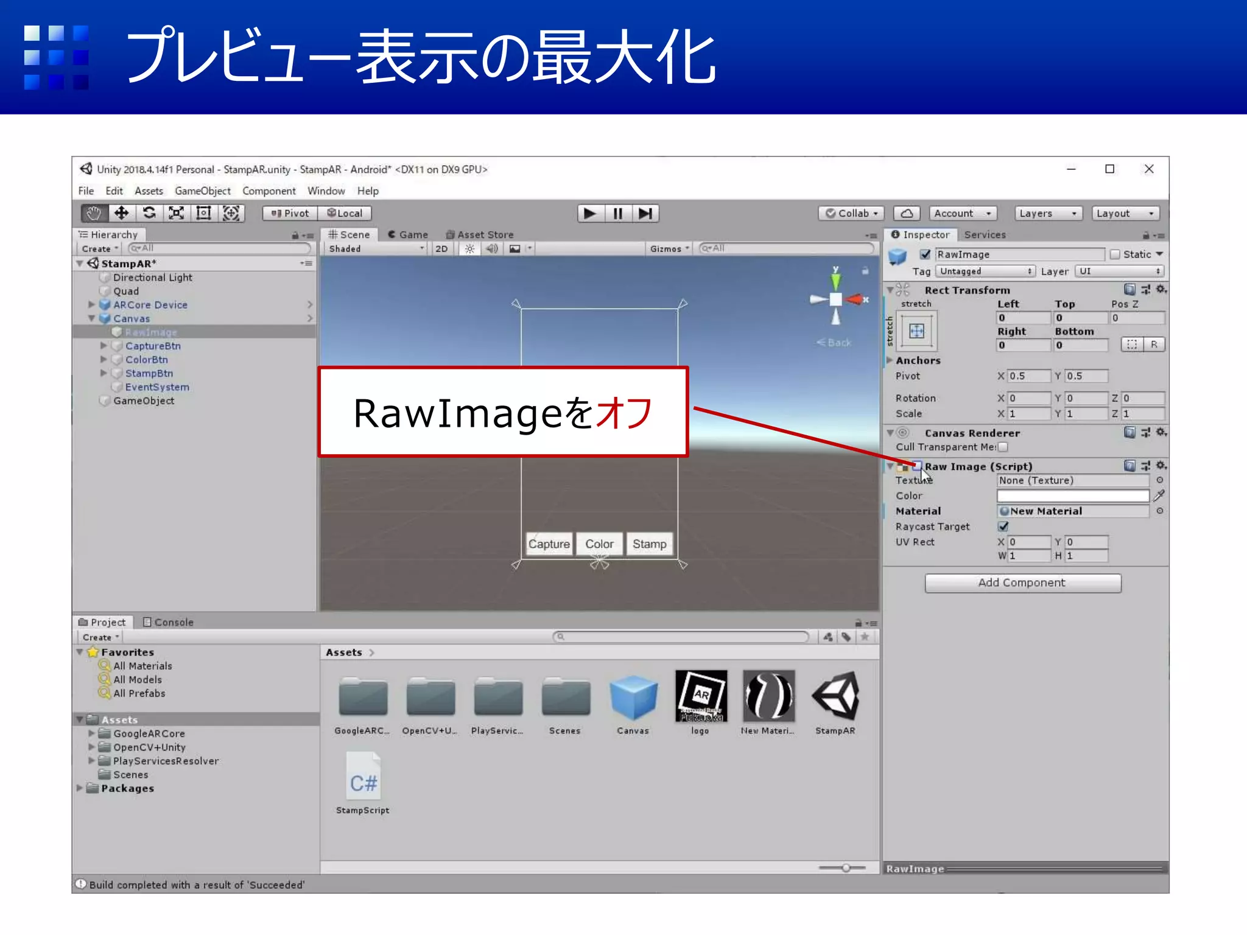Viewport: 1247px width, 935px height.
Task: Open scene effects image icon
Action: point(515,248)
